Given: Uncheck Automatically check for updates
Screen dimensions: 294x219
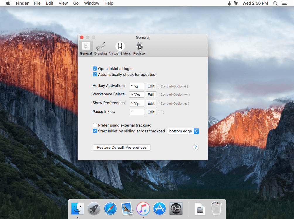Looking at the screenshot, I should [x=95, y=74].
